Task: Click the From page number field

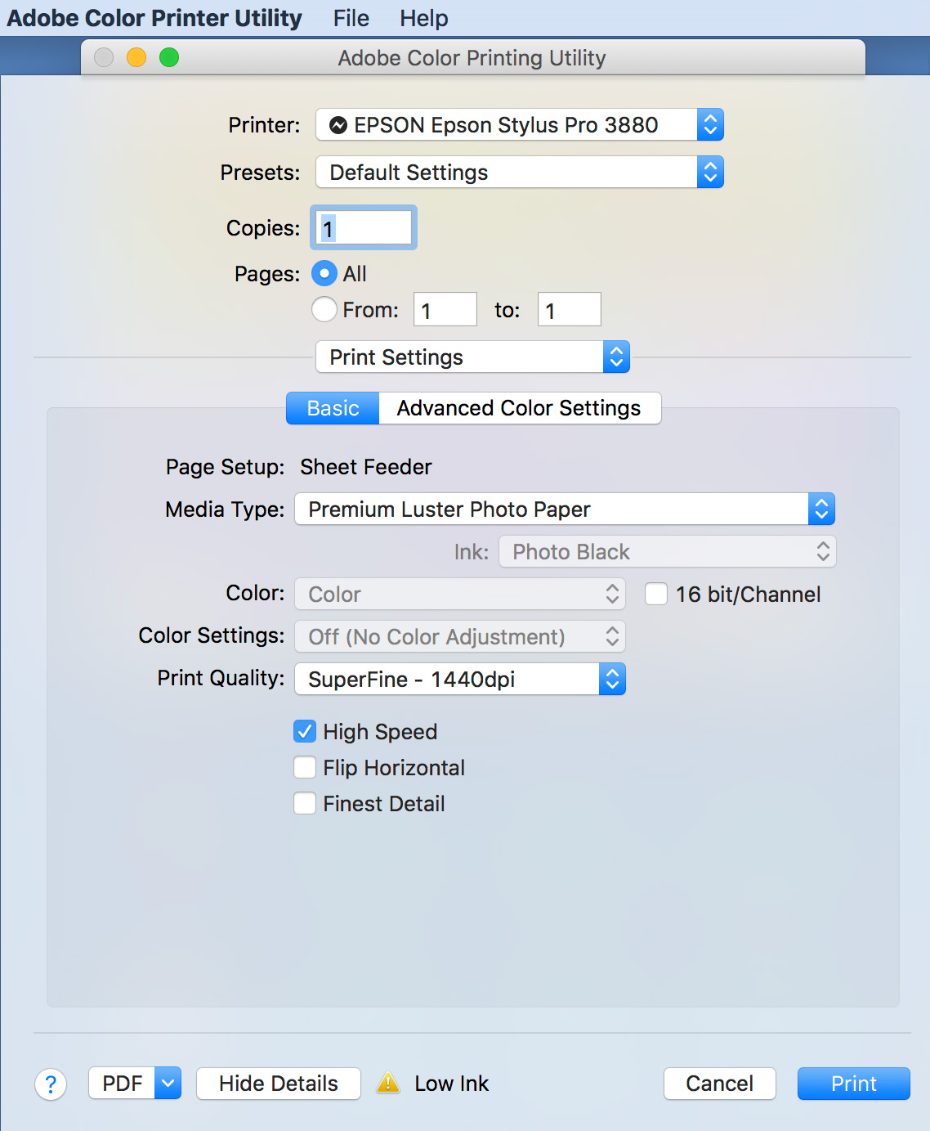Action: click(x=445, y=309)
